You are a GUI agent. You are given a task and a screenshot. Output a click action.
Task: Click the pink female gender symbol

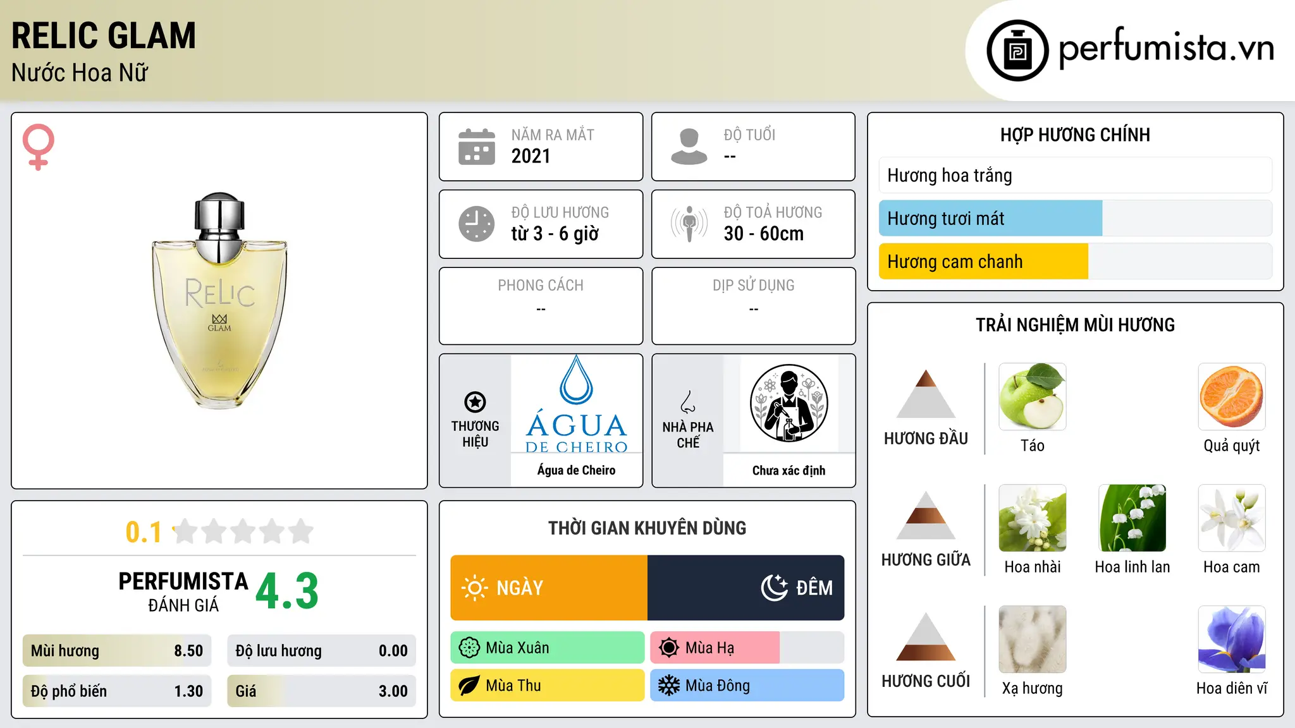[39, 147]
